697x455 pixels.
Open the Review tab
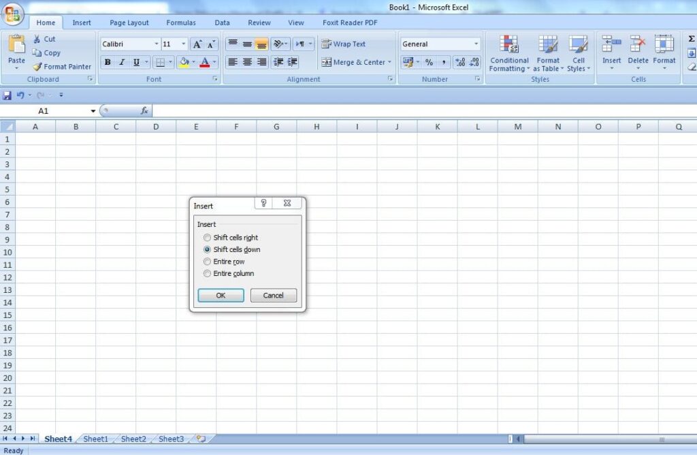point(259,22)
